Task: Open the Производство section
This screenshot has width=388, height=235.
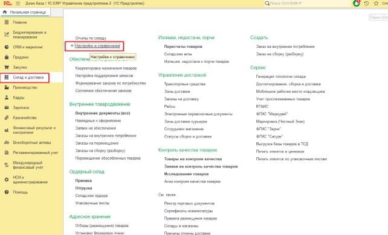Action: tap(25, 87)
